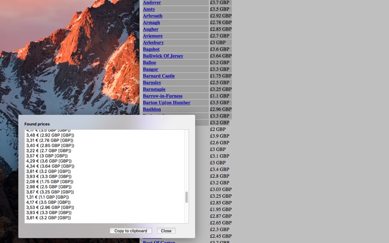Click the £2 GBP price cell

pos(218,129)
